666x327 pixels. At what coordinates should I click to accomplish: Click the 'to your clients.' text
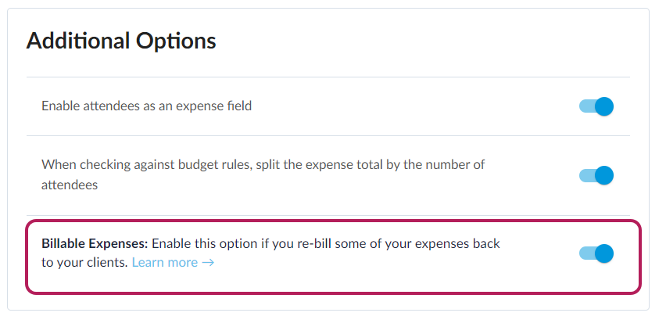[x=84, y=263]
